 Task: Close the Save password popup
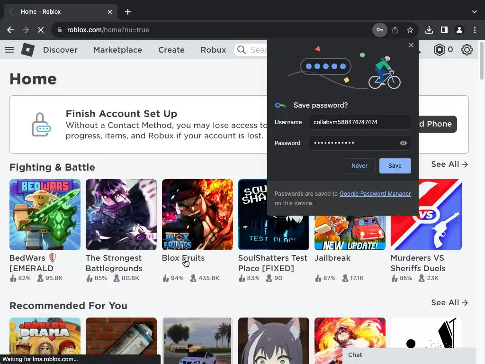point(411,45)
